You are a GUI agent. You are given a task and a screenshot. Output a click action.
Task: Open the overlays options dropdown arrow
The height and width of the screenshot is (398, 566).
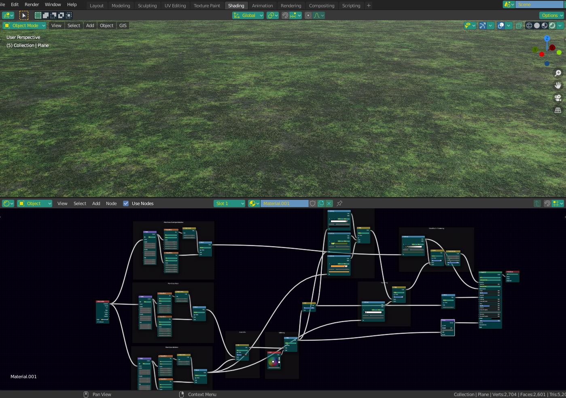point(509,25)
